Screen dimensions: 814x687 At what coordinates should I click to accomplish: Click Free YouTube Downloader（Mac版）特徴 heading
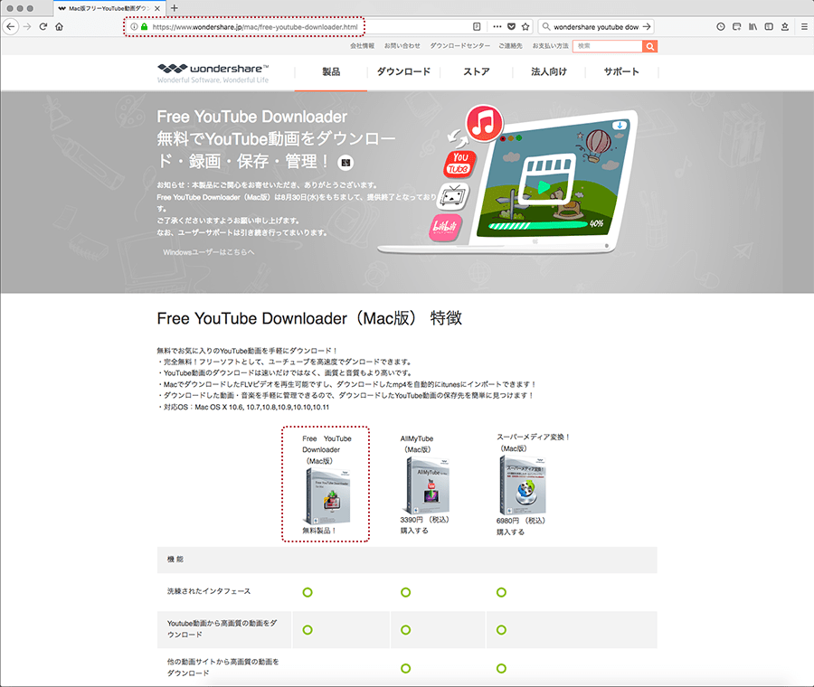pyautogui.click(x=309, y=318)
